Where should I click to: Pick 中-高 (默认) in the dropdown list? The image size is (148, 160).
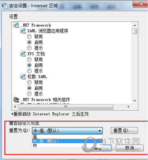click(67, 141)
